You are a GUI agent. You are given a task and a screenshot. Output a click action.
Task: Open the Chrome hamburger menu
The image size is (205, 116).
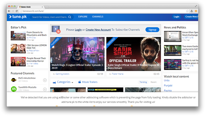click(x=196, y=11)
